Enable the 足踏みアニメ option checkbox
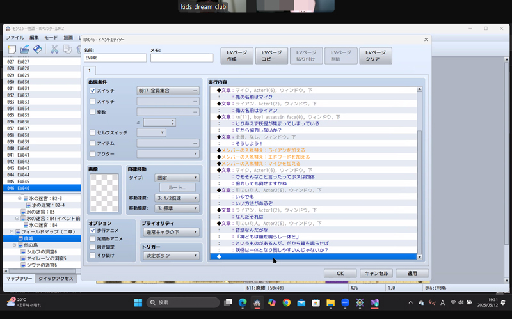Viewport: 512px width, 319px height. (93, 238)
